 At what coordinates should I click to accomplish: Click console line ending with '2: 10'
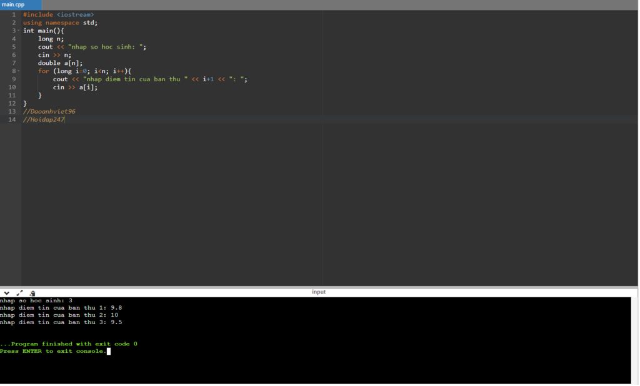59,315
